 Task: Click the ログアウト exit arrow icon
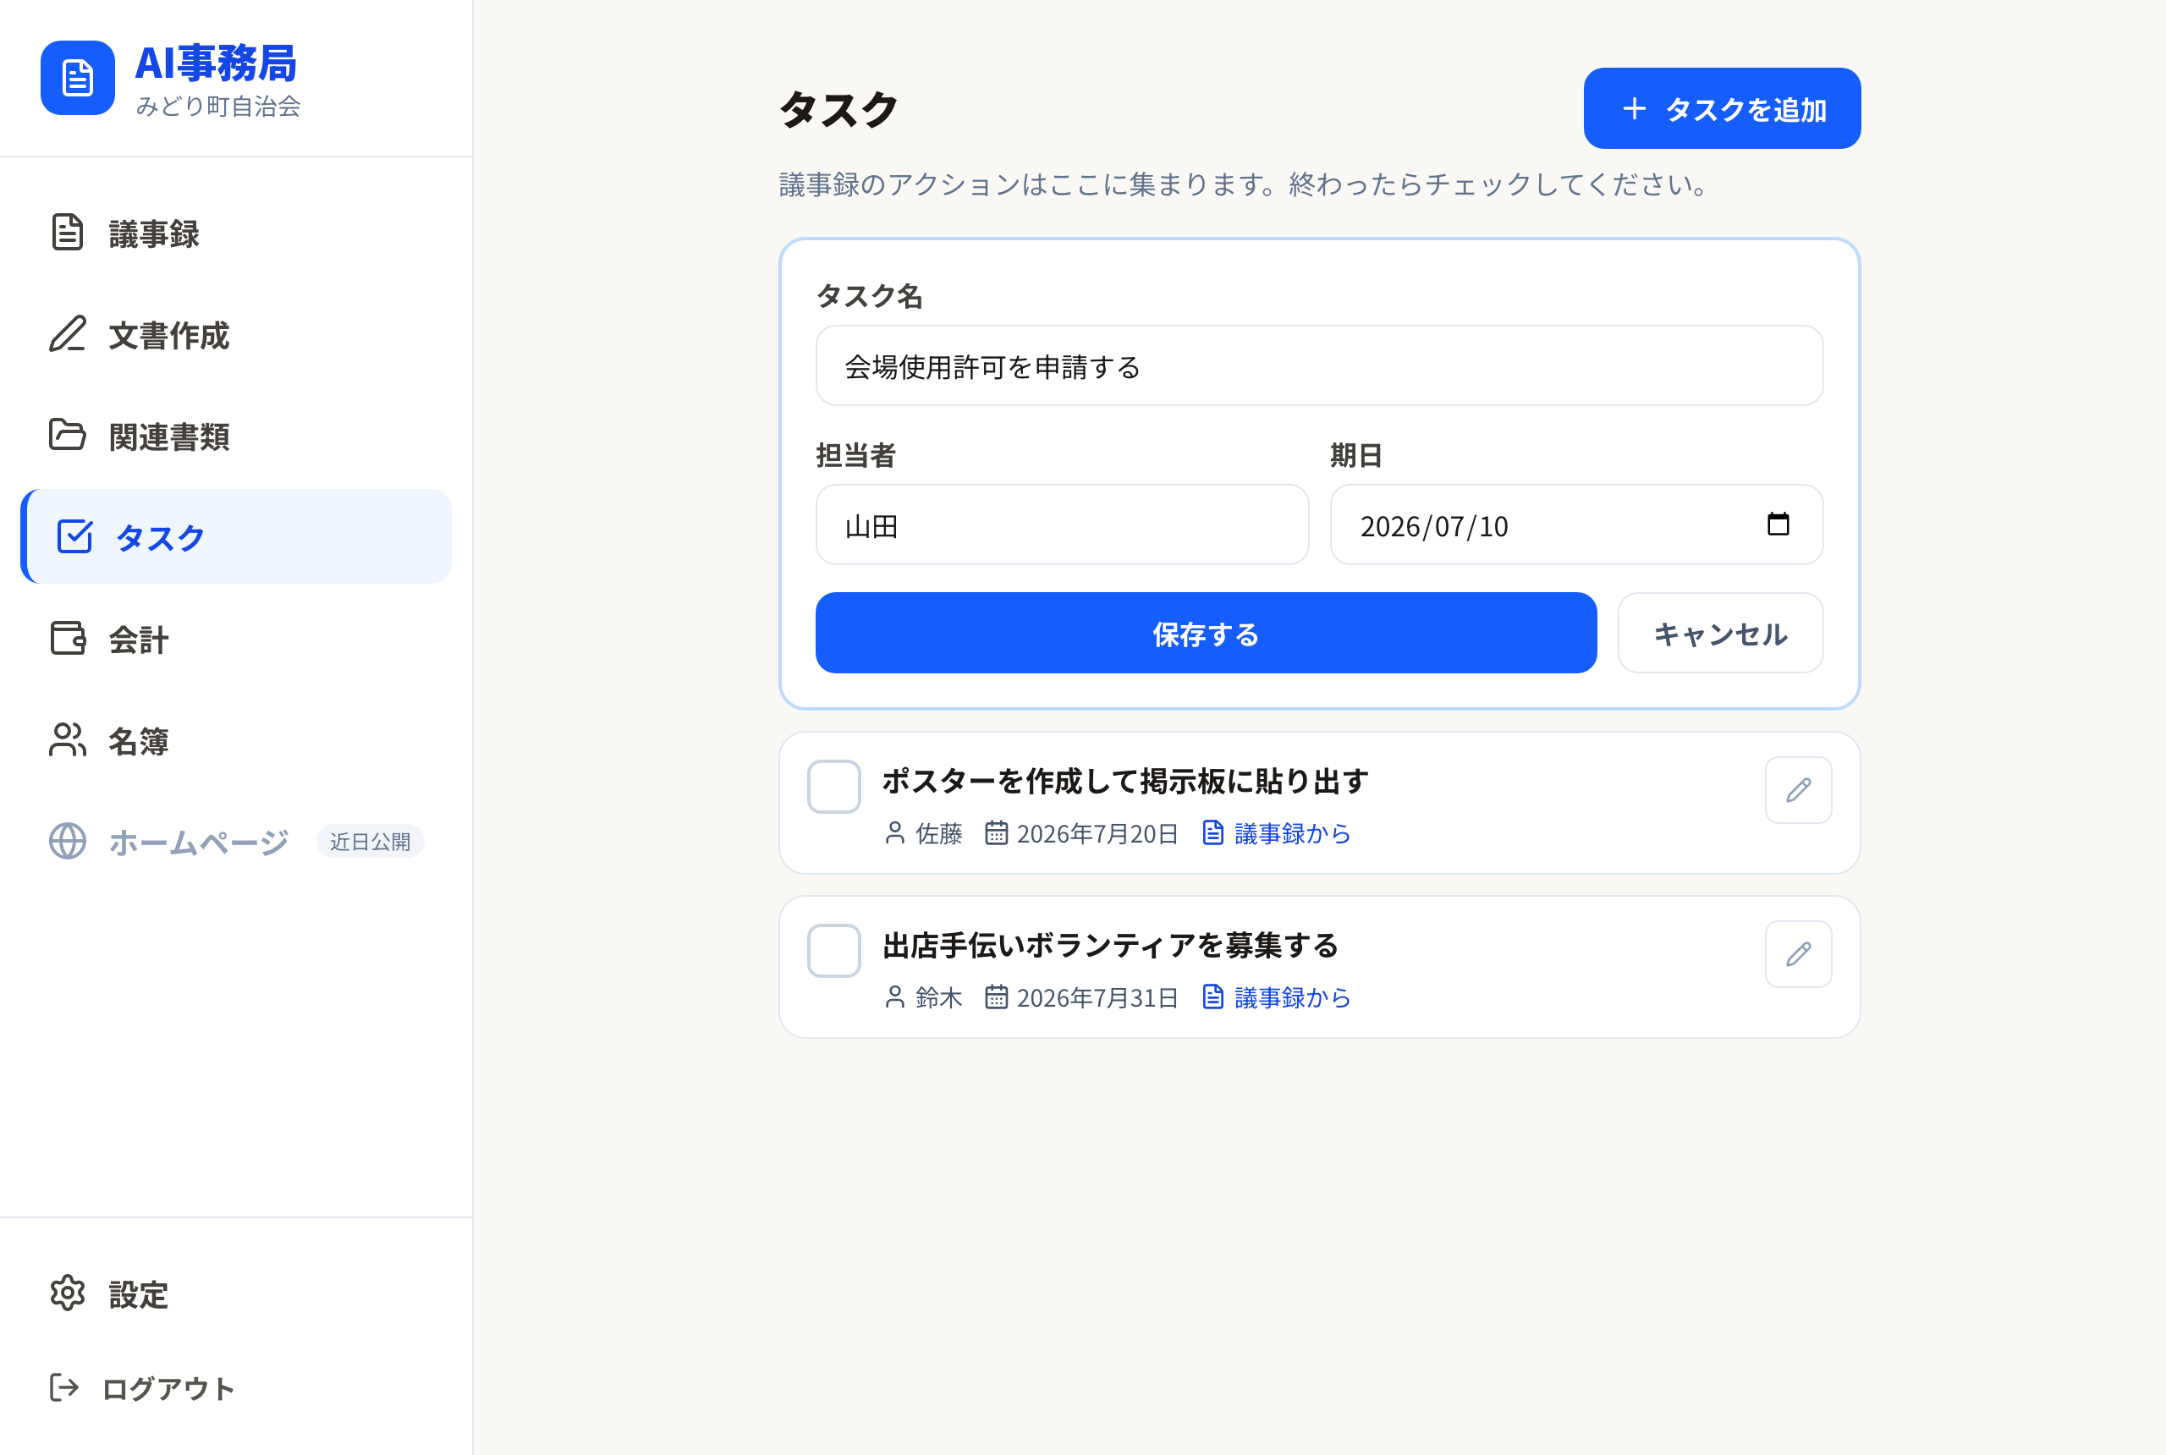(64, 1388)
